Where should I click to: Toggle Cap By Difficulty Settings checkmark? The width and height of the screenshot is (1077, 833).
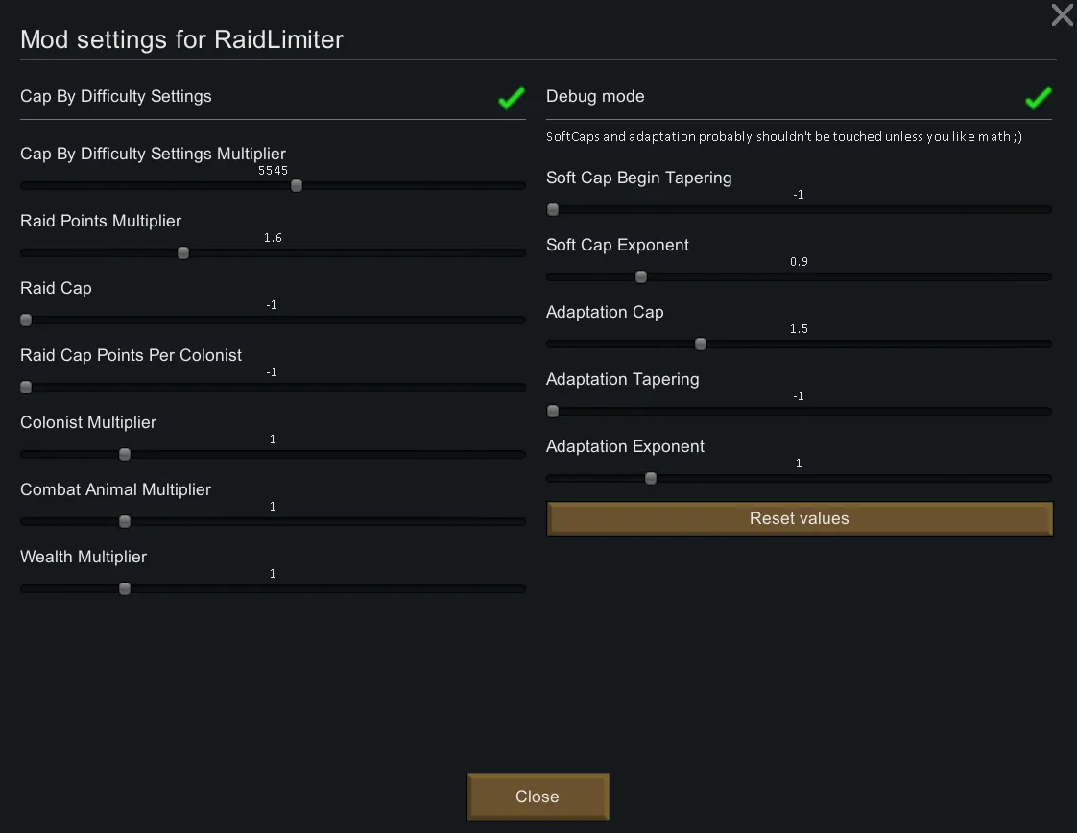click(x=512, y=98)
